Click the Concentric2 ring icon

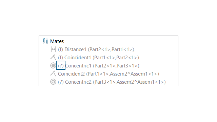tap(53, 82)
